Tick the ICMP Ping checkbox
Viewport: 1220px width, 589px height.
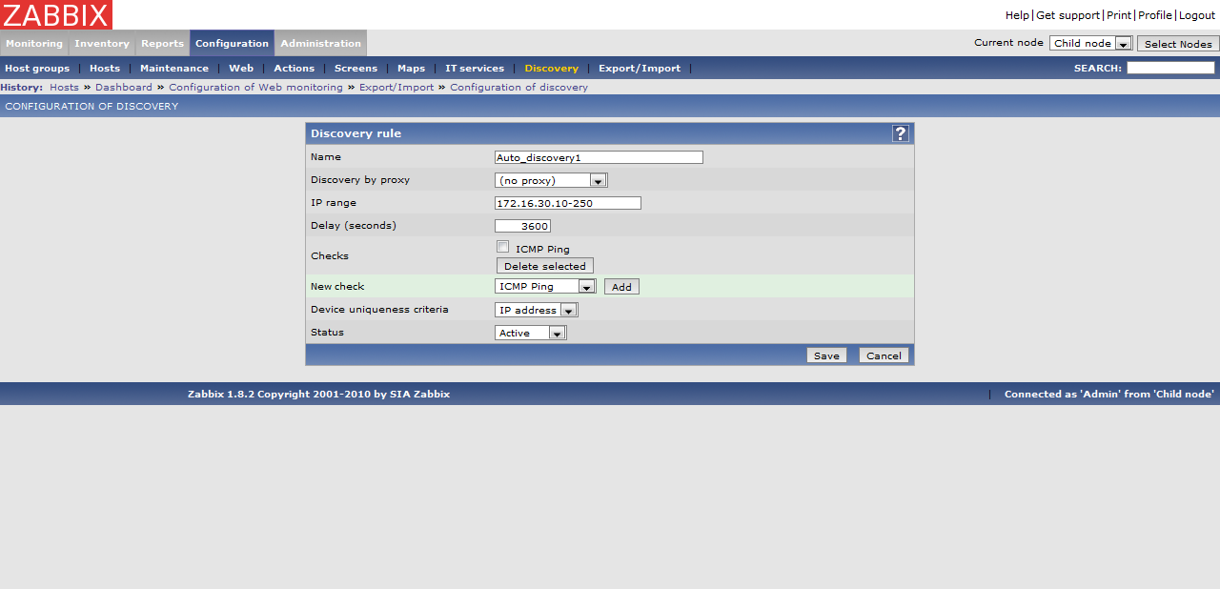coord(502,248)
